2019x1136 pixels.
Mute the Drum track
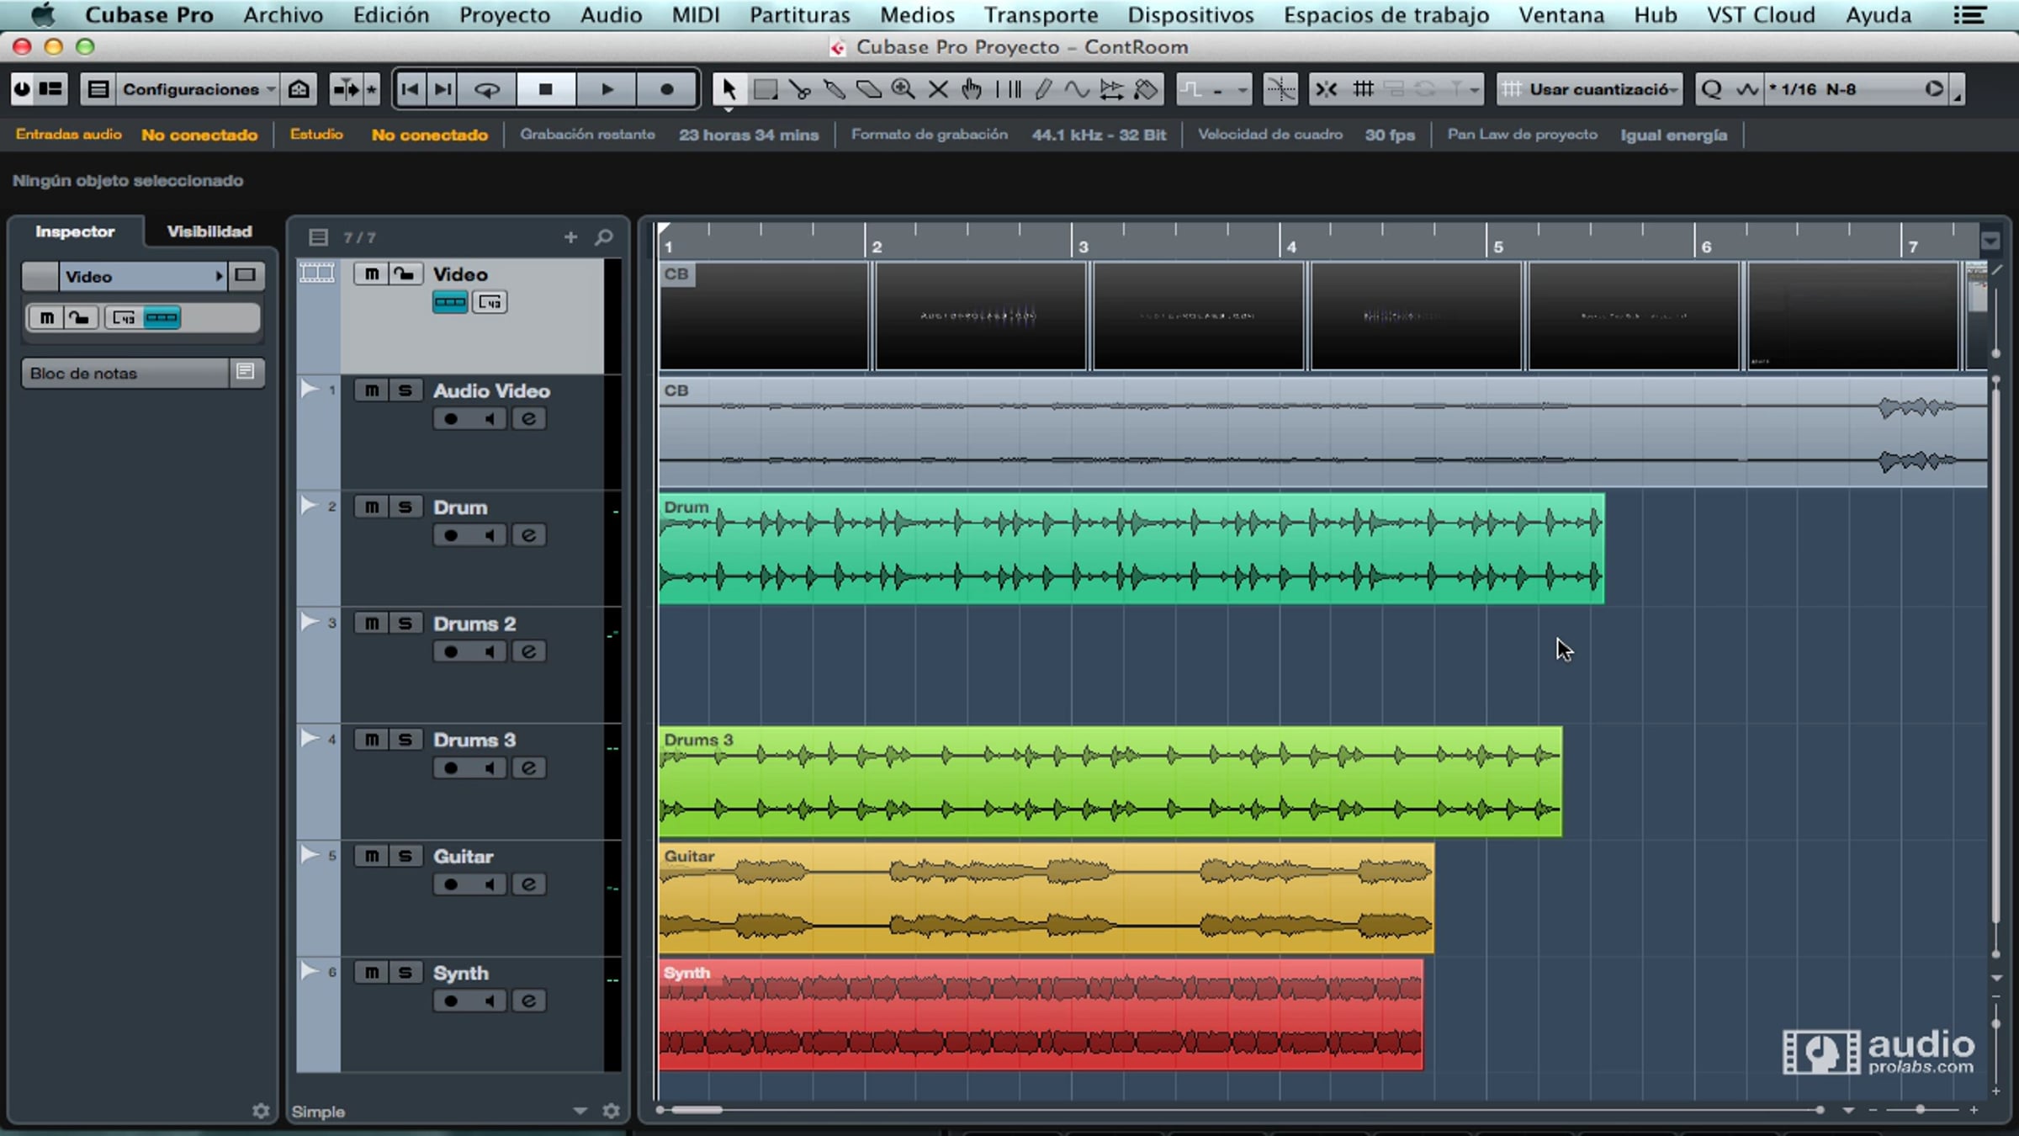pos(371,507)
